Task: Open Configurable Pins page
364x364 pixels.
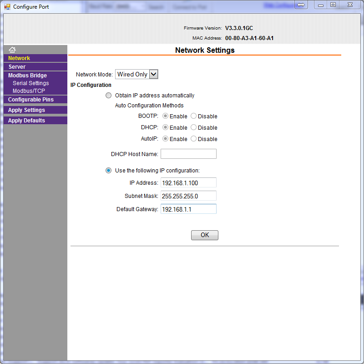Action: [30, 100]
